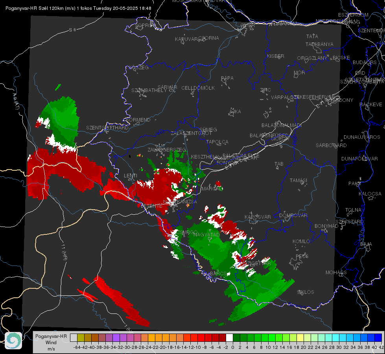The image size is (385, 354).
Task: Click the TATABANYA town label
Action: 319,44
